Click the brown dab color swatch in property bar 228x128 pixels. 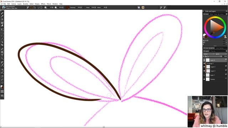67,7
